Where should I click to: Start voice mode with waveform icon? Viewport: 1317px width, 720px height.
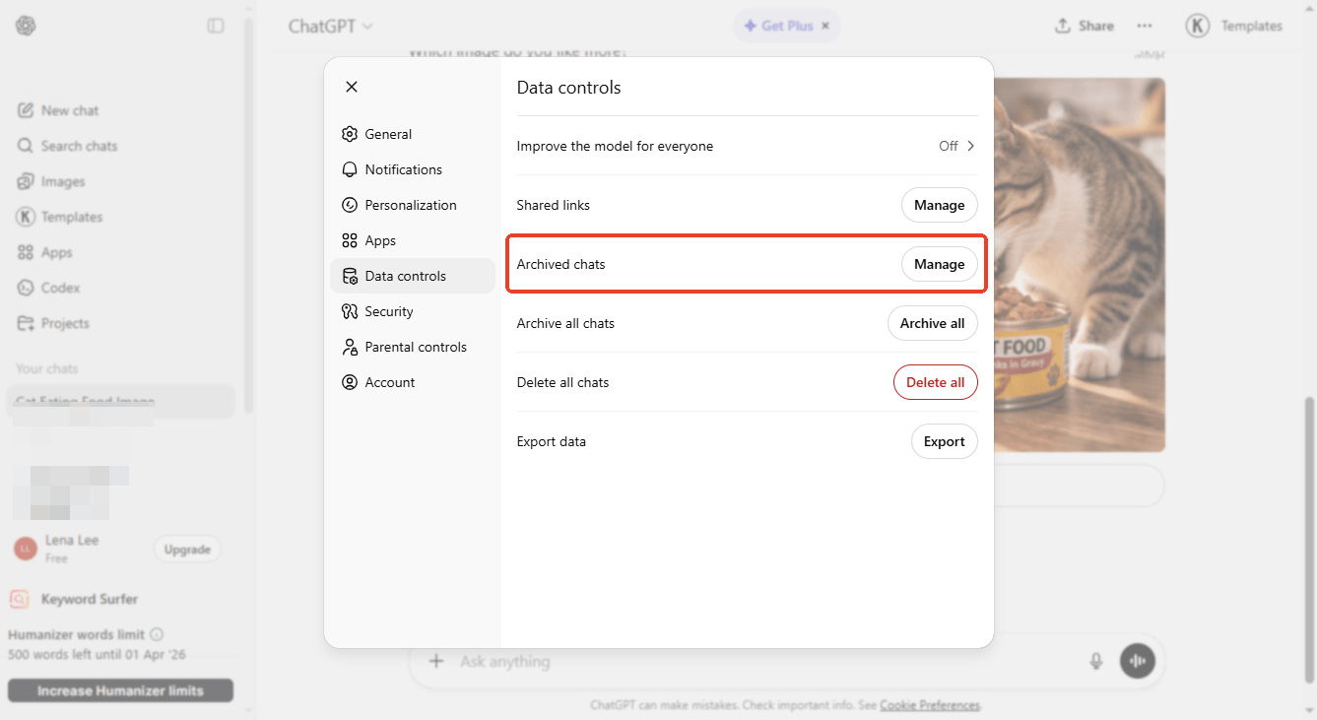point(1137,661)
